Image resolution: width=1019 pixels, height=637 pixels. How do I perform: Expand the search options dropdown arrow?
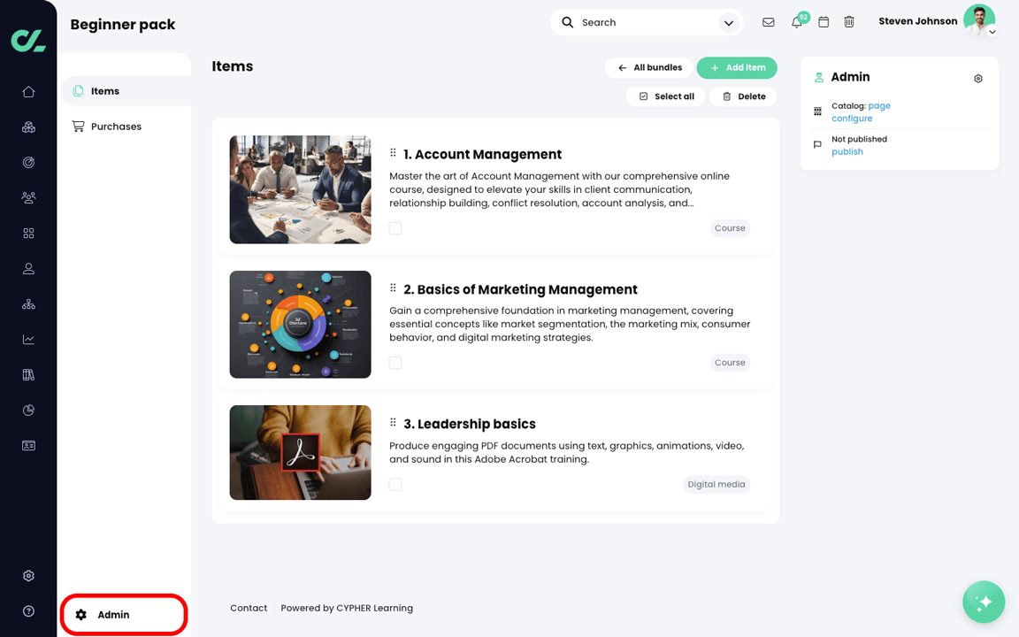729,23
